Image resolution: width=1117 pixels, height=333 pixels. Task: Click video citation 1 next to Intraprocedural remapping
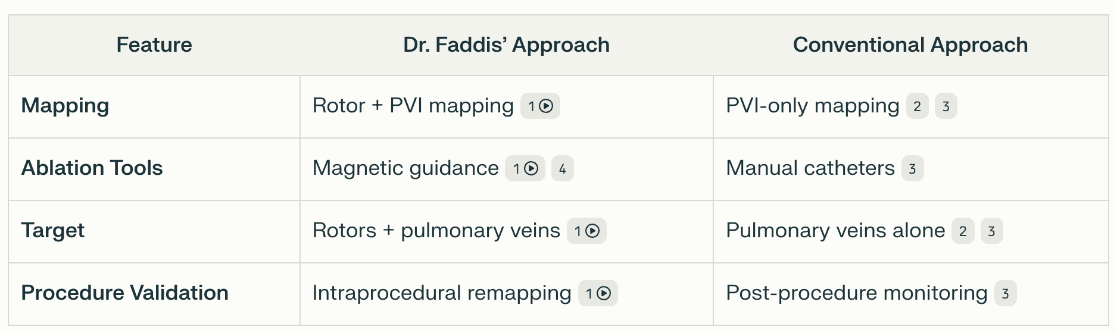tap(598, 294)
